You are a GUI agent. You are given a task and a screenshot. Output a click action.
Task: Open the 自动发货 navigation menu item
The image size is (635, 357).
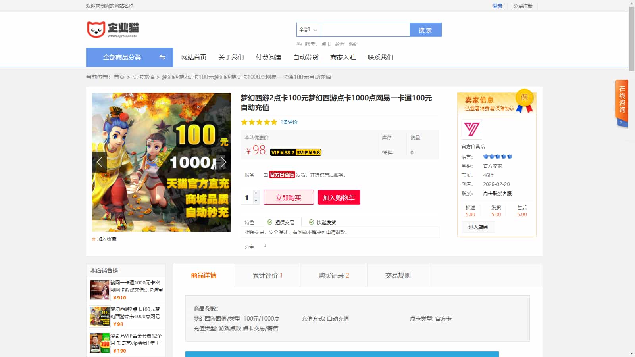[x=306, y=57]
